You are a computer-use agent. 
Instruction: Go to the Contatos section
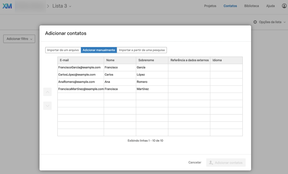(230, 6)
